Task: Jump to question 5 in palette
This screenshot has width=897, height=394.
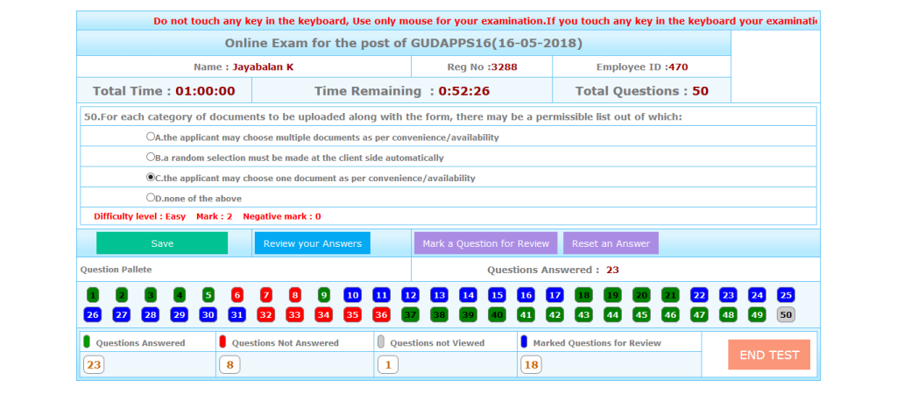Action: point(208,295)
